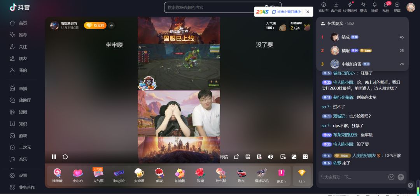
Task: Open 我的 profile page in the sidebar
Action: [x=19, y=70]
